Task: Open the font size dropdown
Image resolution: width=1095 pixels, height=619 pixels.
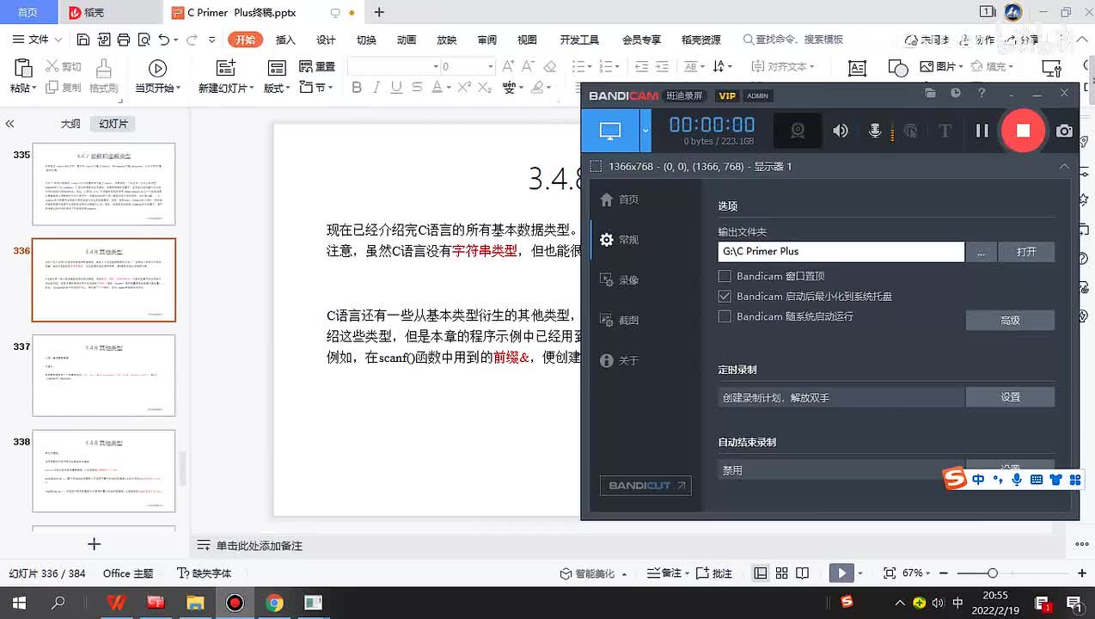Action: tap(491, 66)
